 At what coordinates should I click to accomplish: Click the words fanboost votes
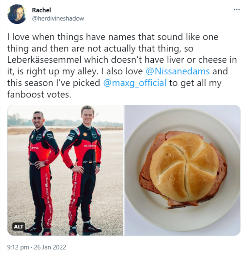[39, 94]
